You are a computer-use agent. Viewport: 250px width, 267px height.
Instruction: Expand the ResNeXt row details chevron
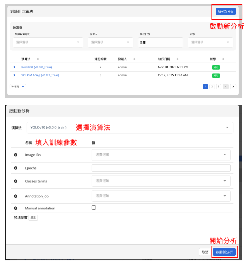pos(14,67)
